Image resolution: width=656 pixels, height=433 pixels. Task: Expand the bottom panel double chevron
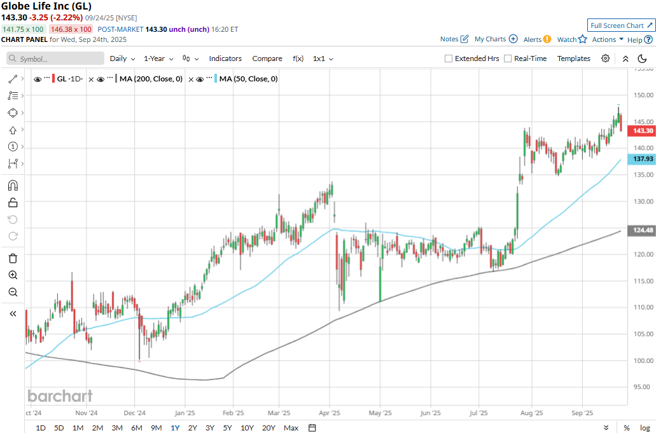606,427
